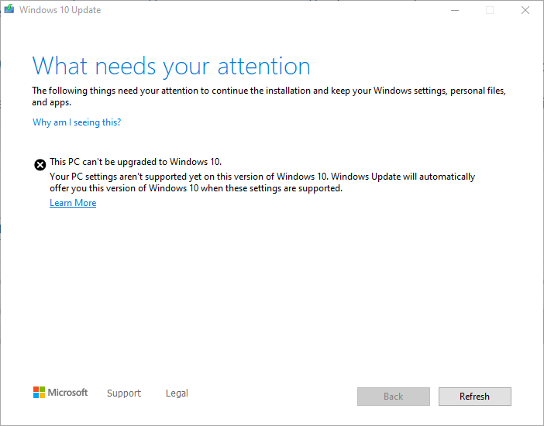Click the Refresh button
This screenshot has width=544, height=426.
coord(474,396)
